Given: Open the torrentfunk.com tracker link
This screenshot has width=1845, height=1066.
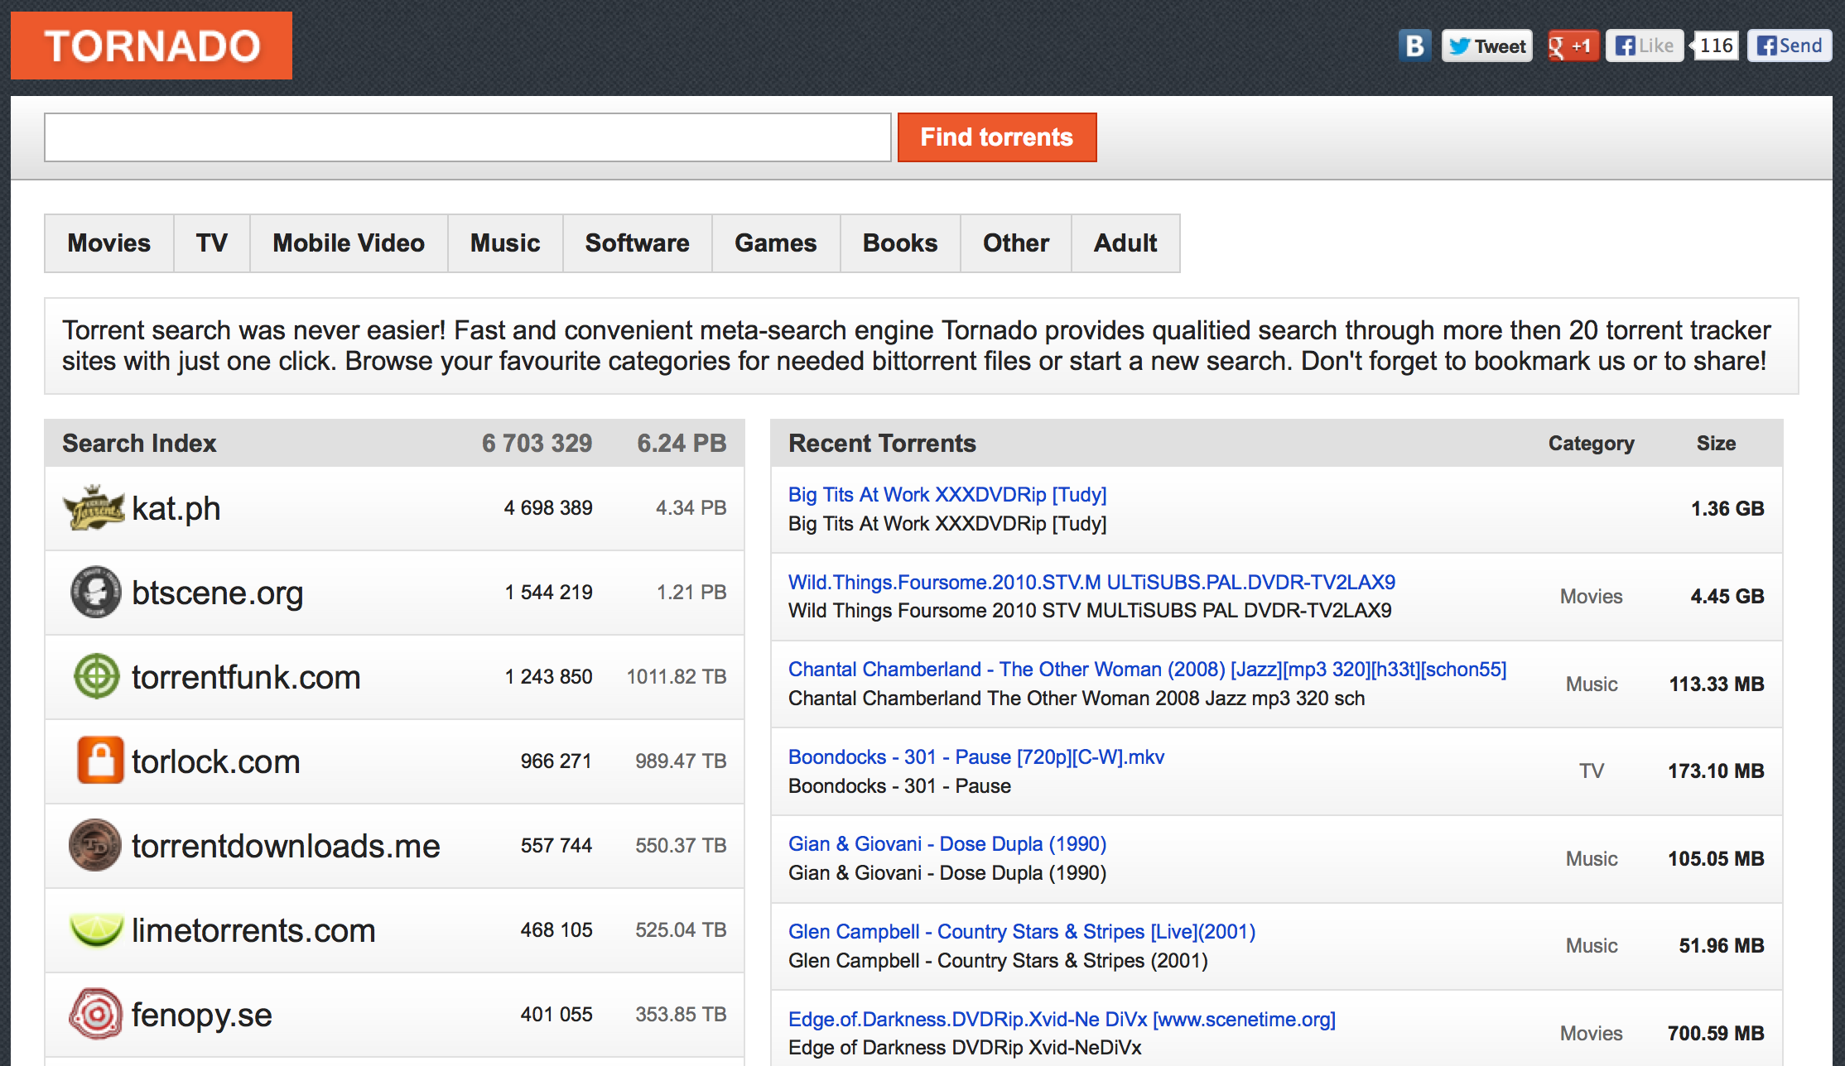Looking at the screenshot, I should pyautogui.click(x=246, y=677).
